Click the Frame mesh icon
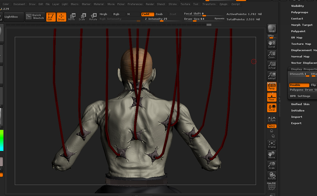317x196 pixels. tap(272, 144)
